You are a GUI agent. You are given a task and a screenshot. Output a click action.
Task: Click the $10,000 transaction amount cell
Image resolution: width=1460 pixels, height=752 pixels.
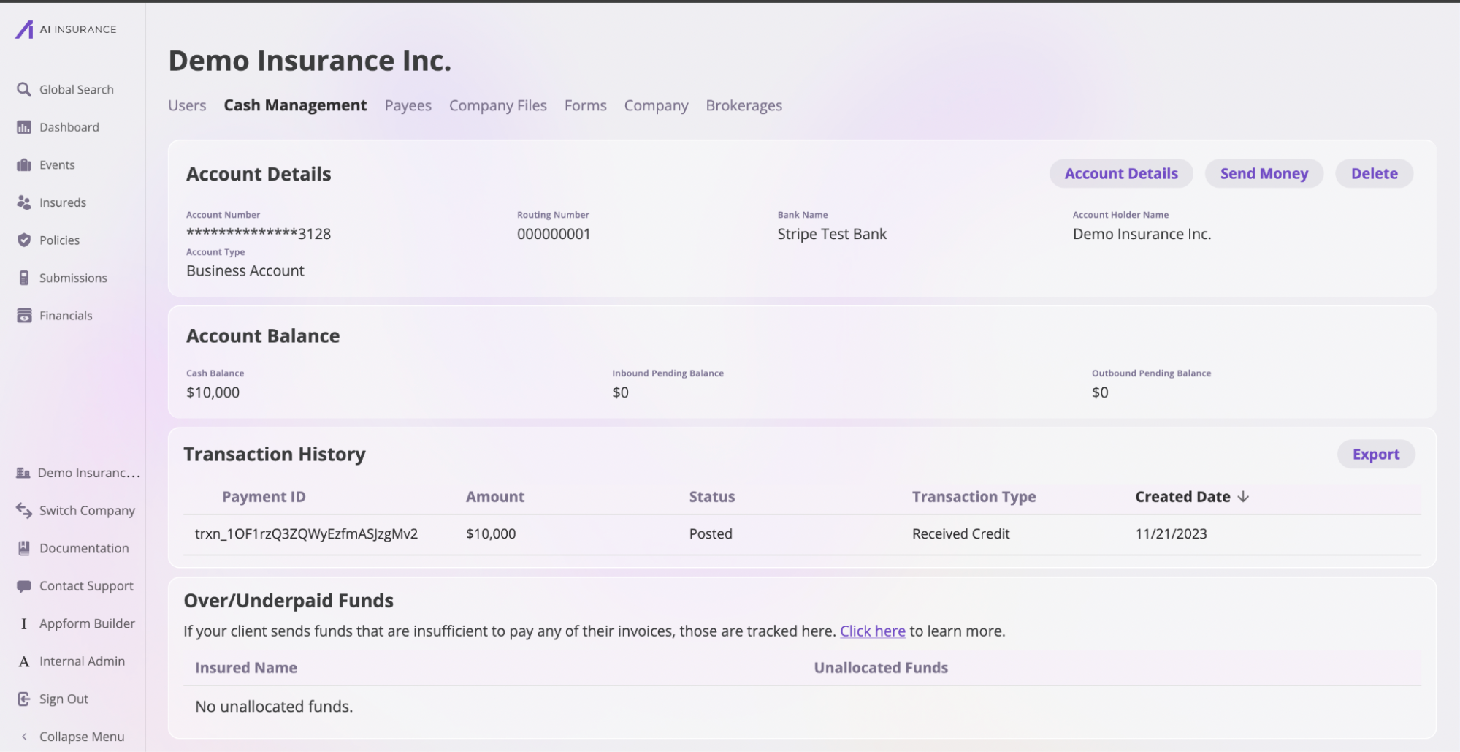tap(491, 533)
